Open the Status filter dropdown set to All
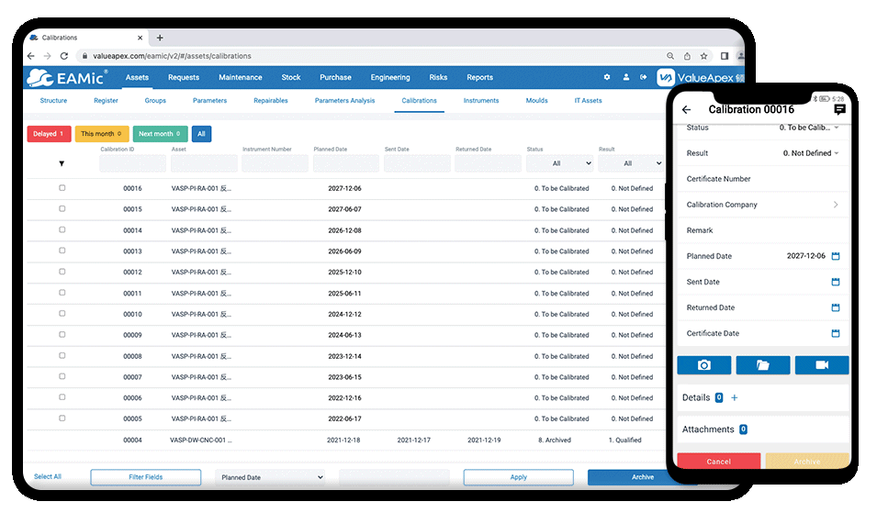Image resolution: width=877 pixels, height=524 pixels. [x=559, y=163]
